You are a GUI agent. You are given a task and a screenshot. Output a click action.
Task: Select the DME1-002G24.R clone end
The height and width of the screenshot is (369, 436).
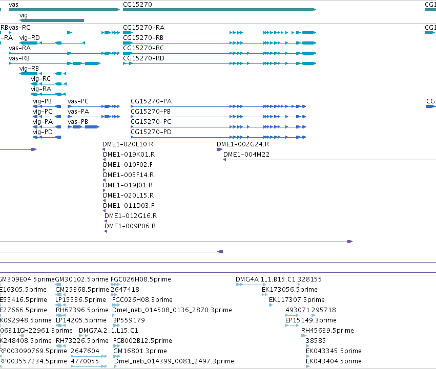(x=219, y=149)
